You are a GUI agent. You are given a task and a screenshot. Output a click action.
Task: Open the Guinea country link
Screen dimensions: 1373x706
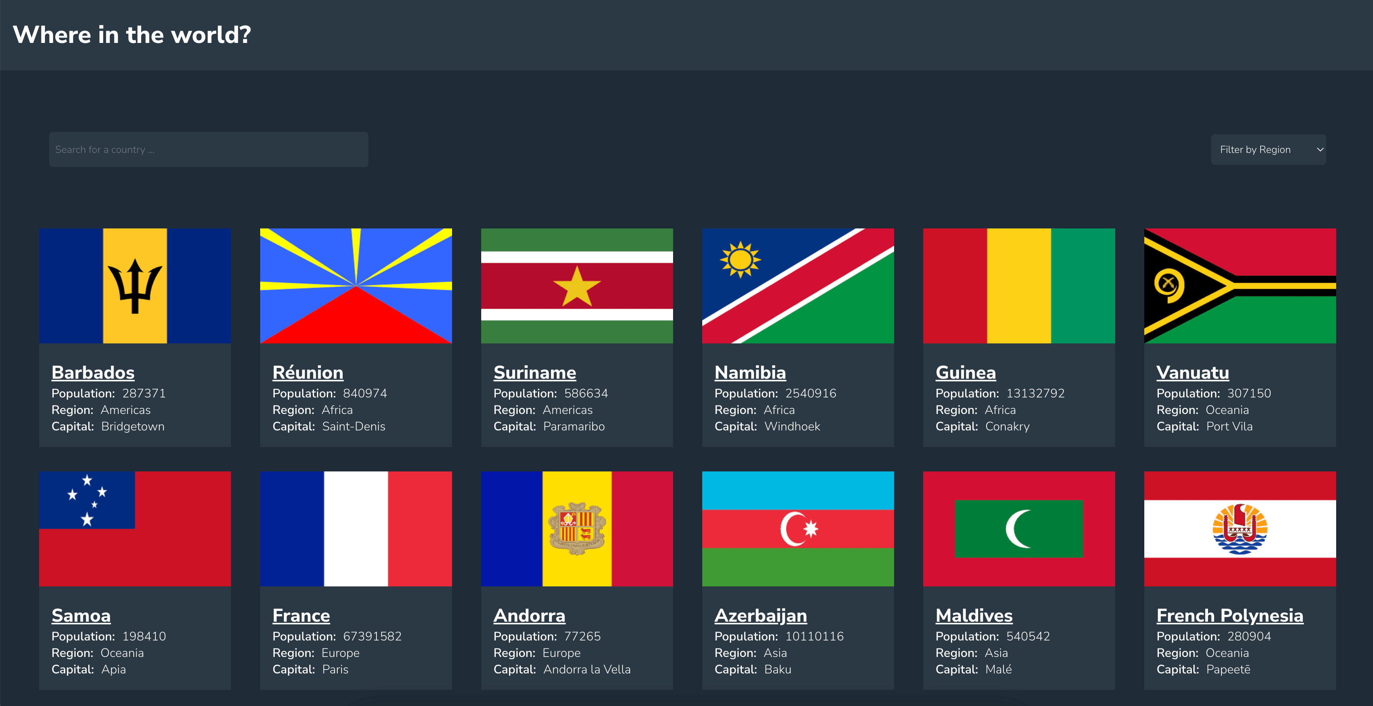pos(965,372)
